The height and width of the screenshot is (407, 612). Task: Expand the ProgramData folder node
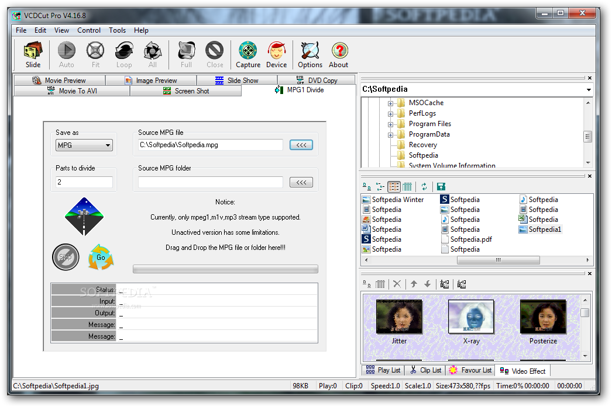[x=390, y=135]
